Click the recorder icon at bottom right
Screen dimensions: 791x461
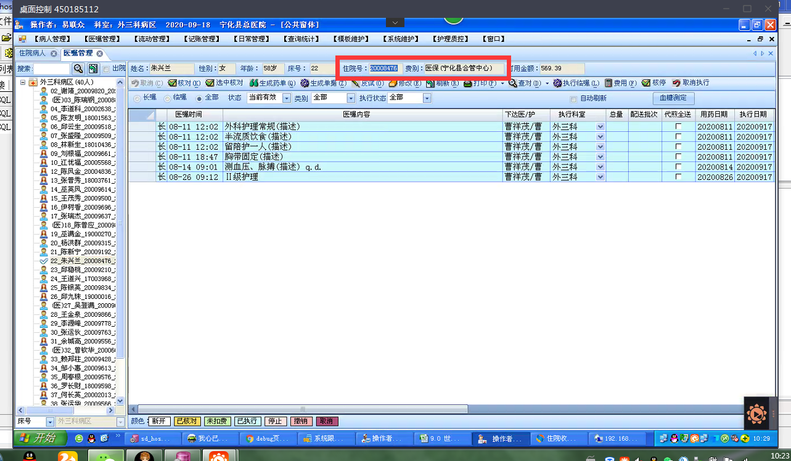point(756,415)
